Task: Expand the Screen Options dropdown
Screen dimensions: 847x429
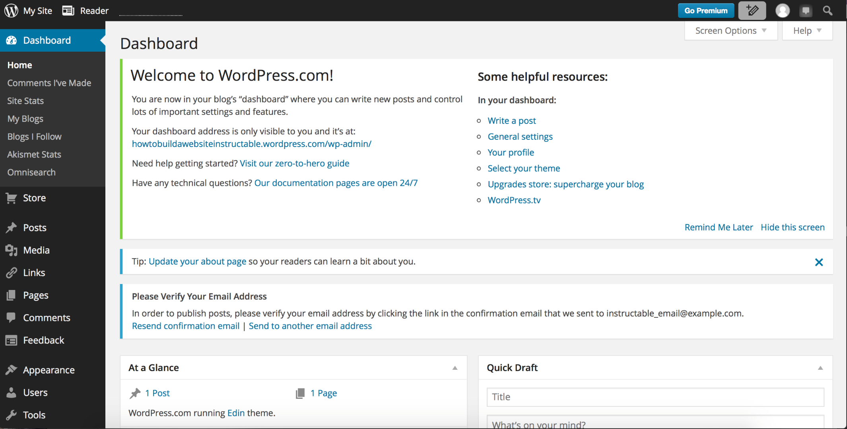Action: click(731, 31)
